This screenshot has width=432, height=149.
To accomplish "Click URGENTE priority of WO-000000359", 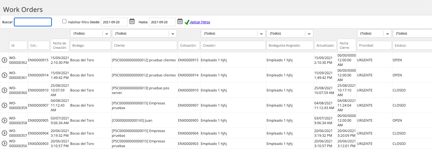I will pos(365,105).
